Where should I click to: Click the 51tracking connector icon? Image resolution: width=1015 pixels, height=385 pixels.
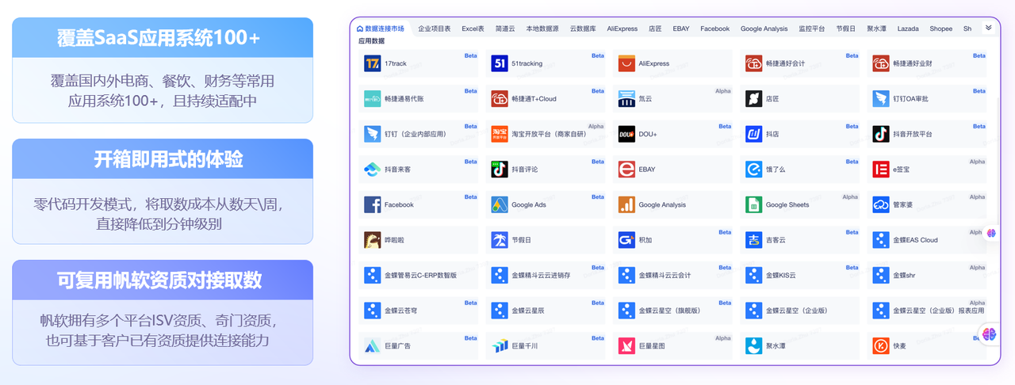(x=500, y=64)
